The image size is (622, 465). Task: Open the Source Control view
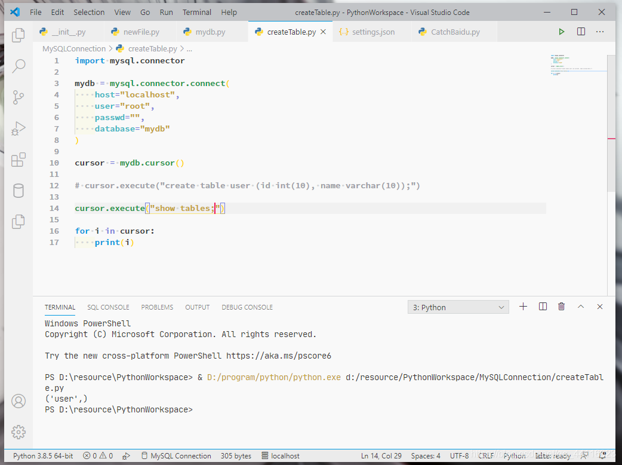19,97
